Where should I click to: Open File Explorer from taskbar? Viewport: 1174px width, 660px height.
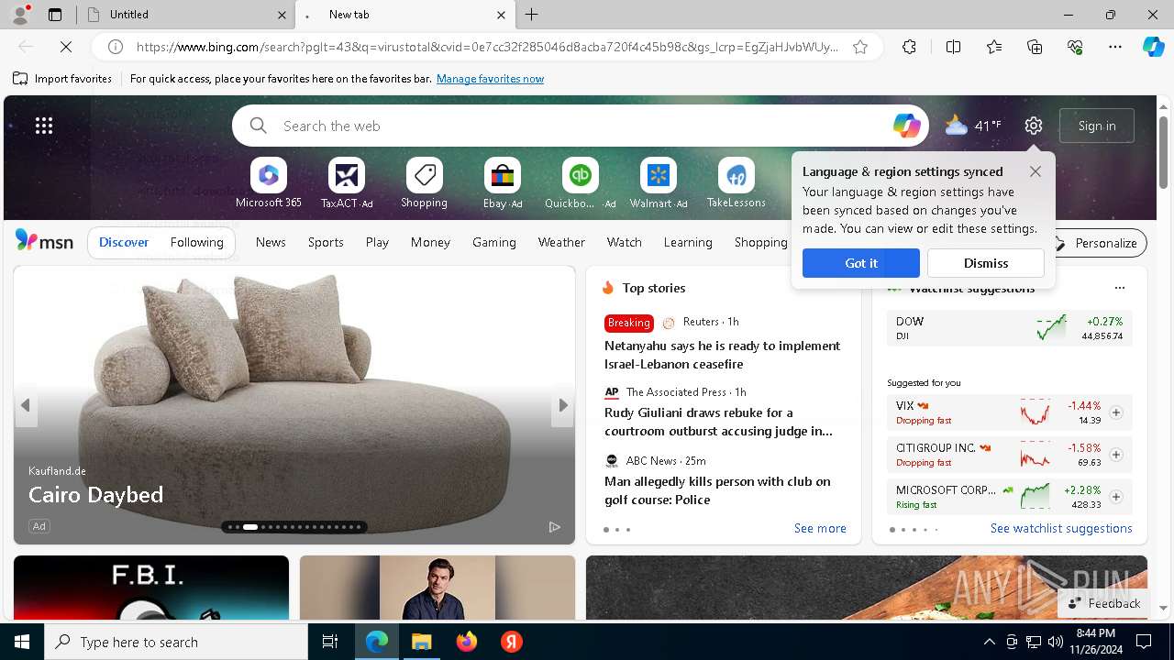tap(421, 642)
